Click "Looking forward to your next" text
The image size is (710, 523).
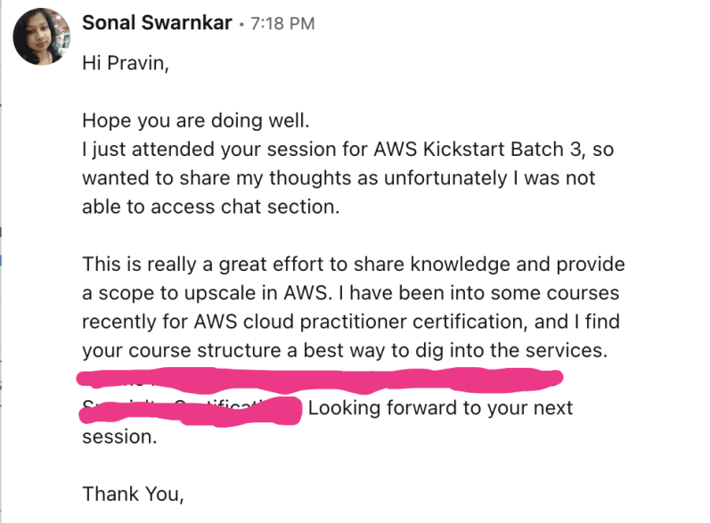[440, 409]
